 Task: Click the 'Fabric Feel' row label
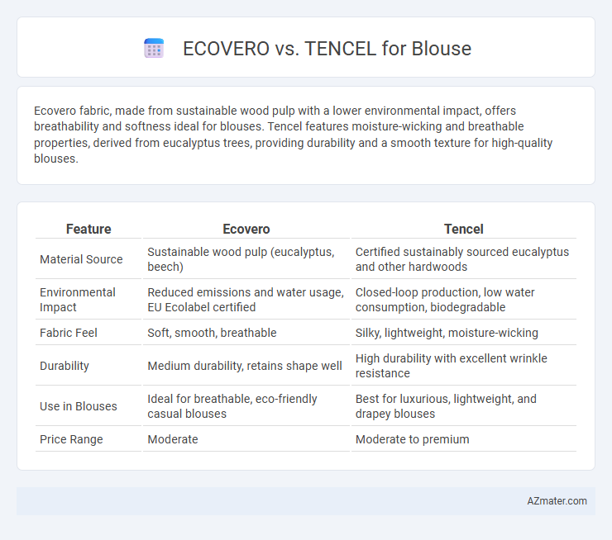point(69,333)
